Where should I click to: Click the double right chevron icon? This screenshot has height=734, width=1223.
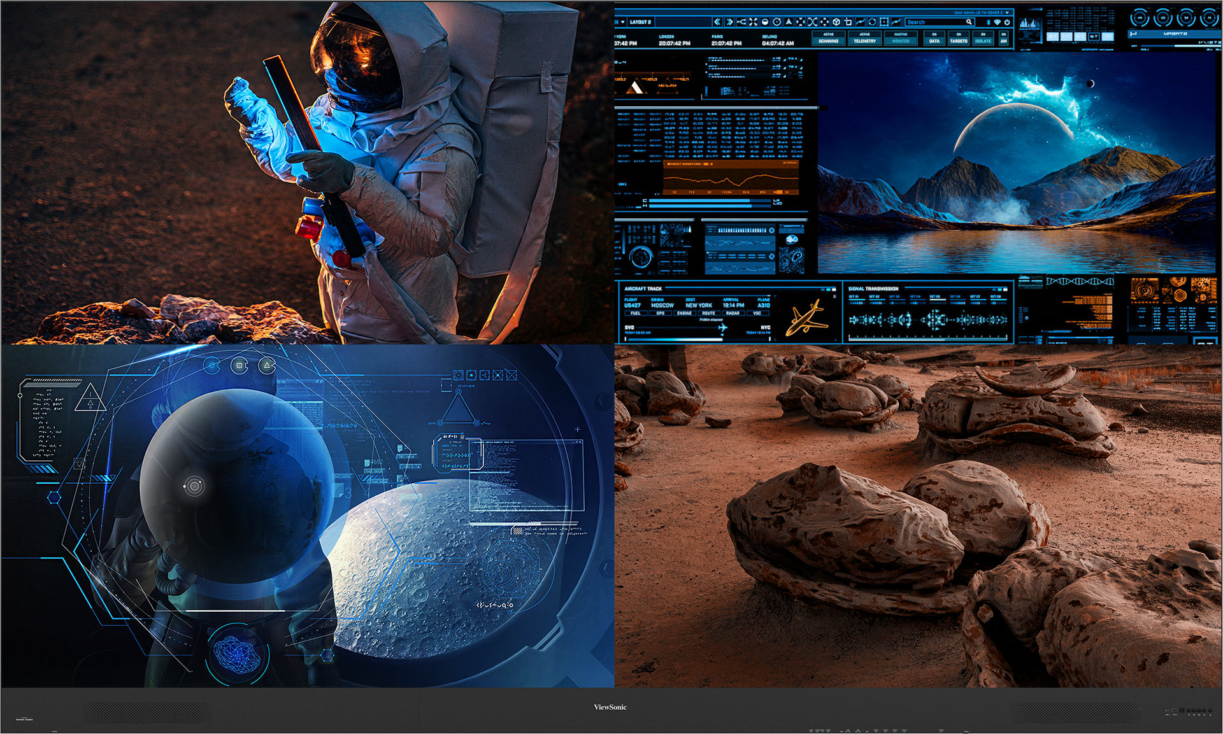pos(729,22)
